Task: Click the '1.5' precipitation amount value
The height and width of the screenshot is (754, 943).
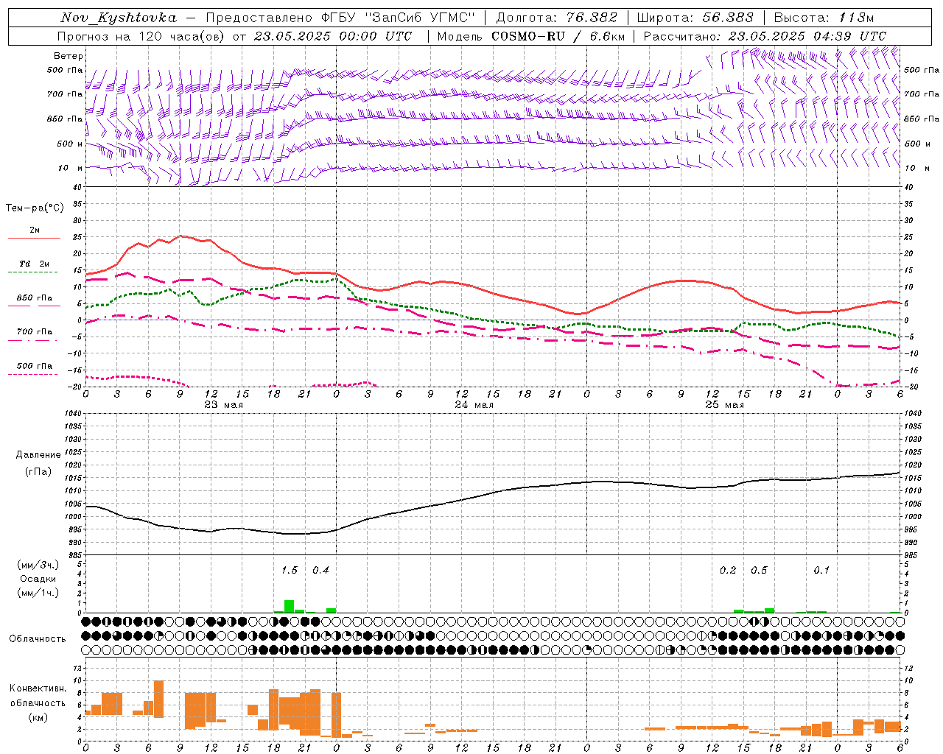Action: tap(290, 570)
